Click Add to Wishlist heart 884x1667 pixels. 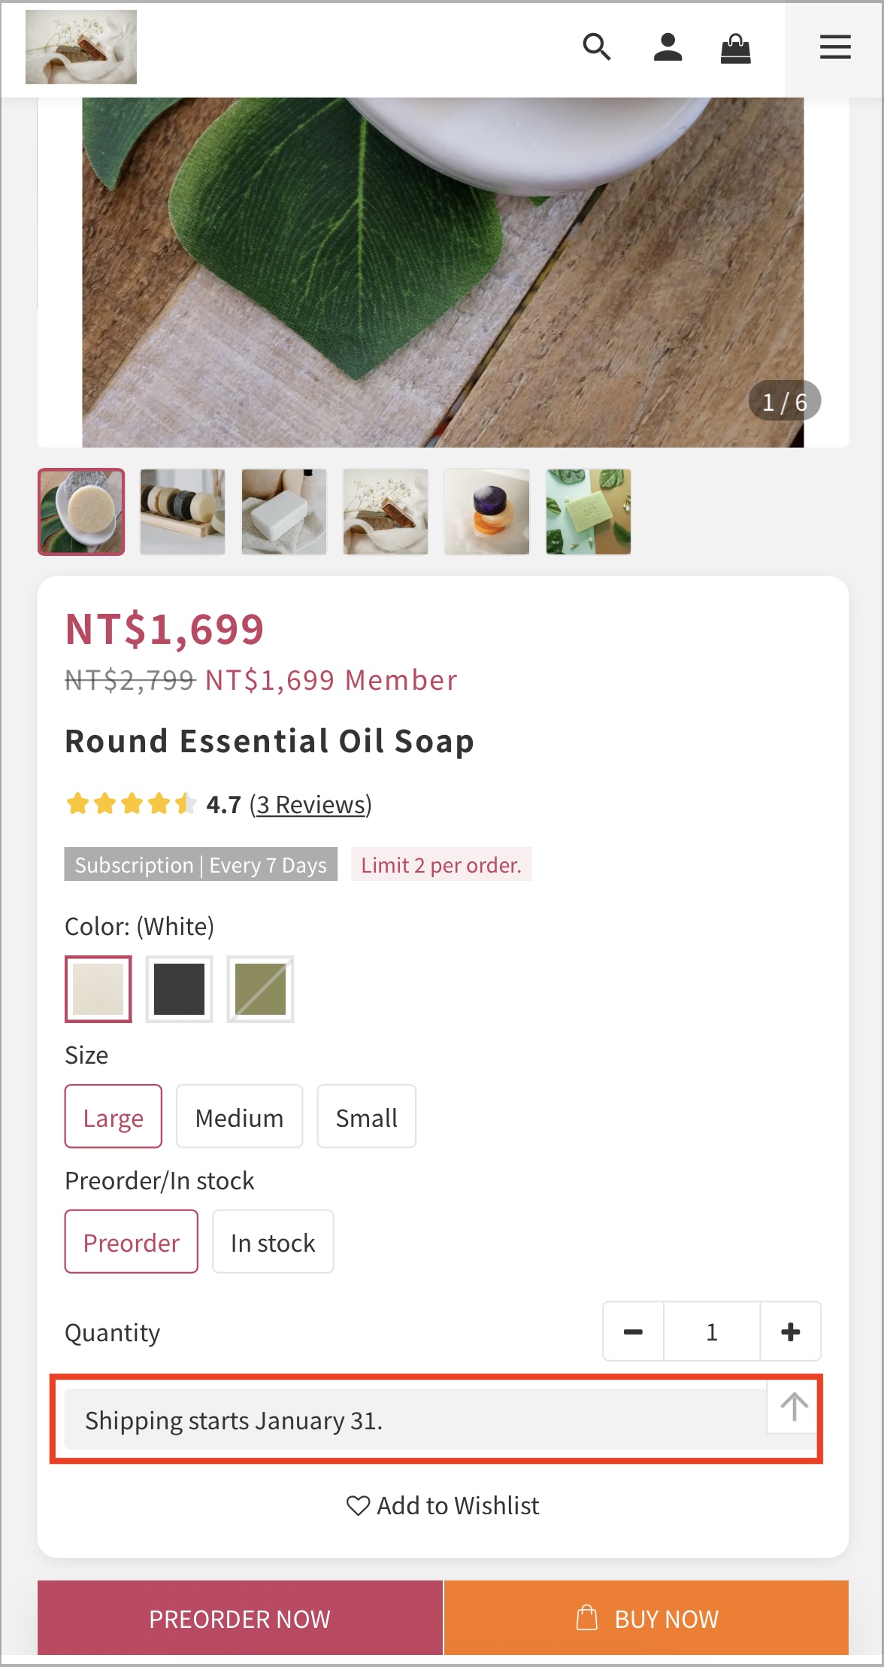pos(443,1505)
